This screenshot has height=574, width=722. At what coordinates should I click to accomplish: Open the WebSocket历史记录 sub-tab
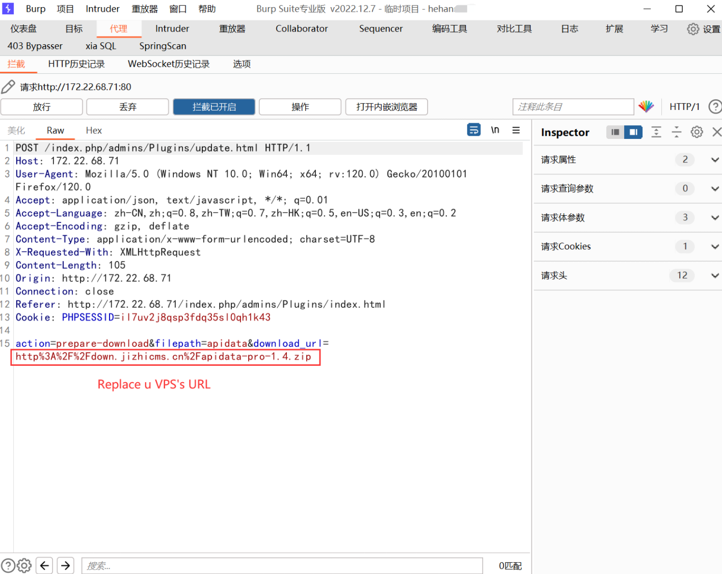(169, 64)
